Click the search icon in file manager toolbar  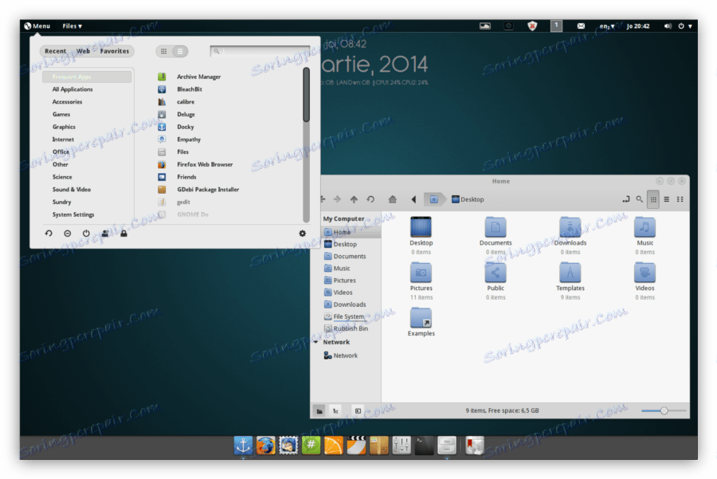pyautogui.click(x=639, y=199)
